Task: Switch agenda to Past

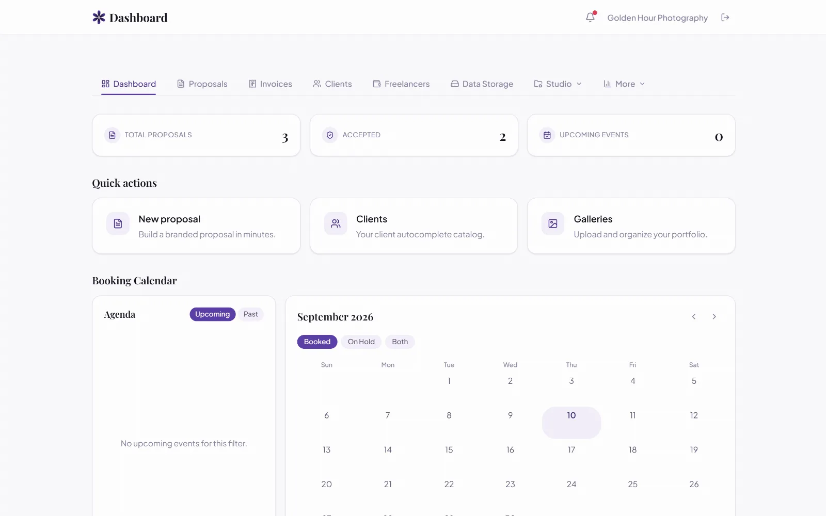Action: tap(251, 314)
